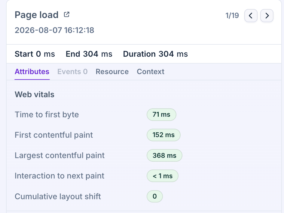Click the 2026-08-07 16:12:18 timestamp
284x213 pixels.
click(54, 30)
